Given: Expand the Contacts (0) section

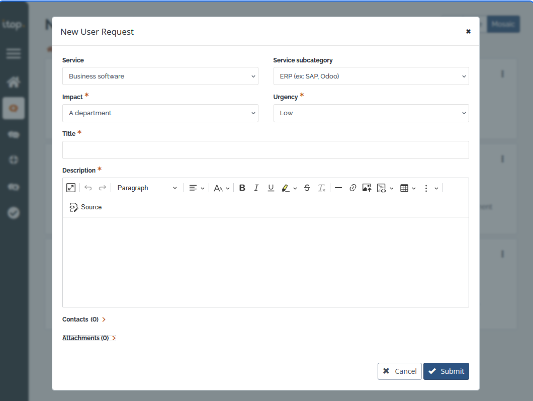Looking at the screenshot, I should pos(84,319).
